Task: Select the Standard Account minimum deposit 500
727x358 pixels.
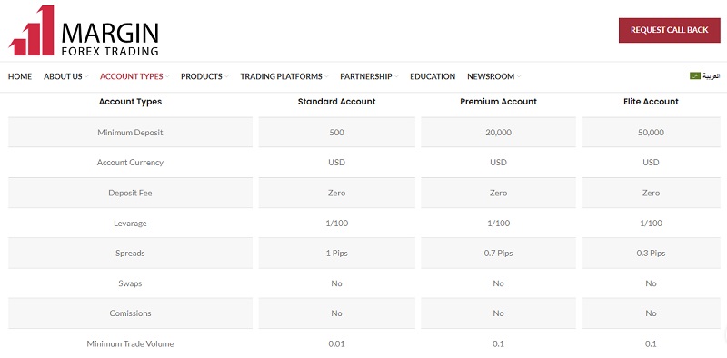Action: 336,133
